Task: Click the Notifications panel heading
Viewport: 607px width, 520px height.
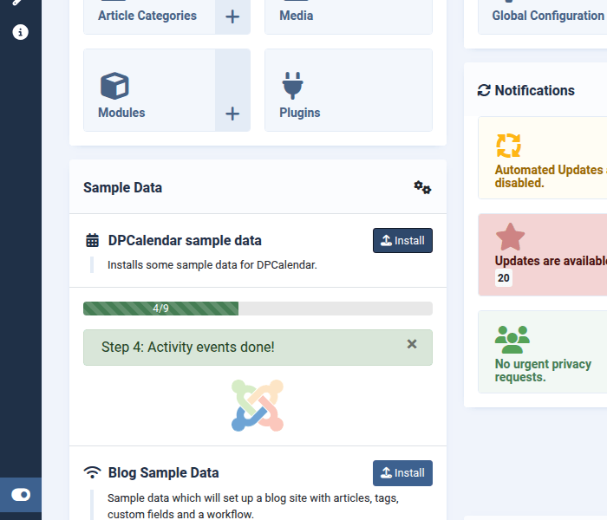Action: (534, 90)
